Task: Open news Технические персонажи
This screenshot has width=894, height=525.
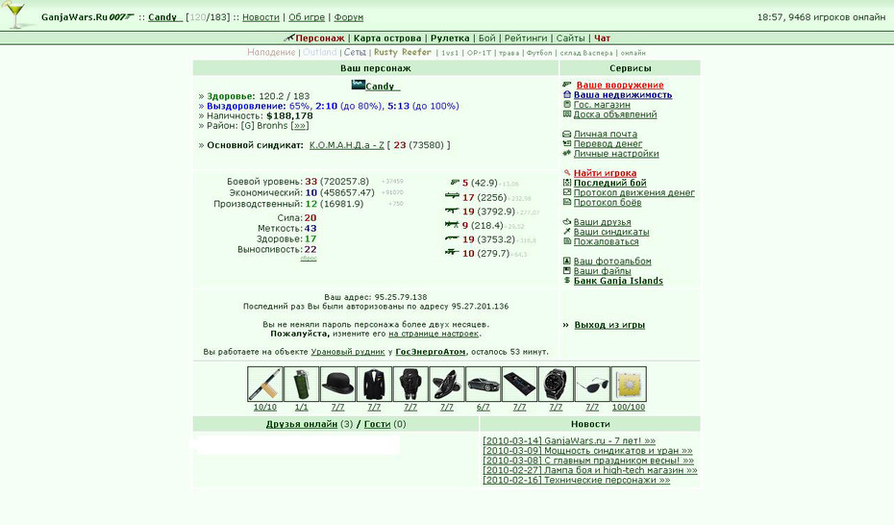Action: 577,480
